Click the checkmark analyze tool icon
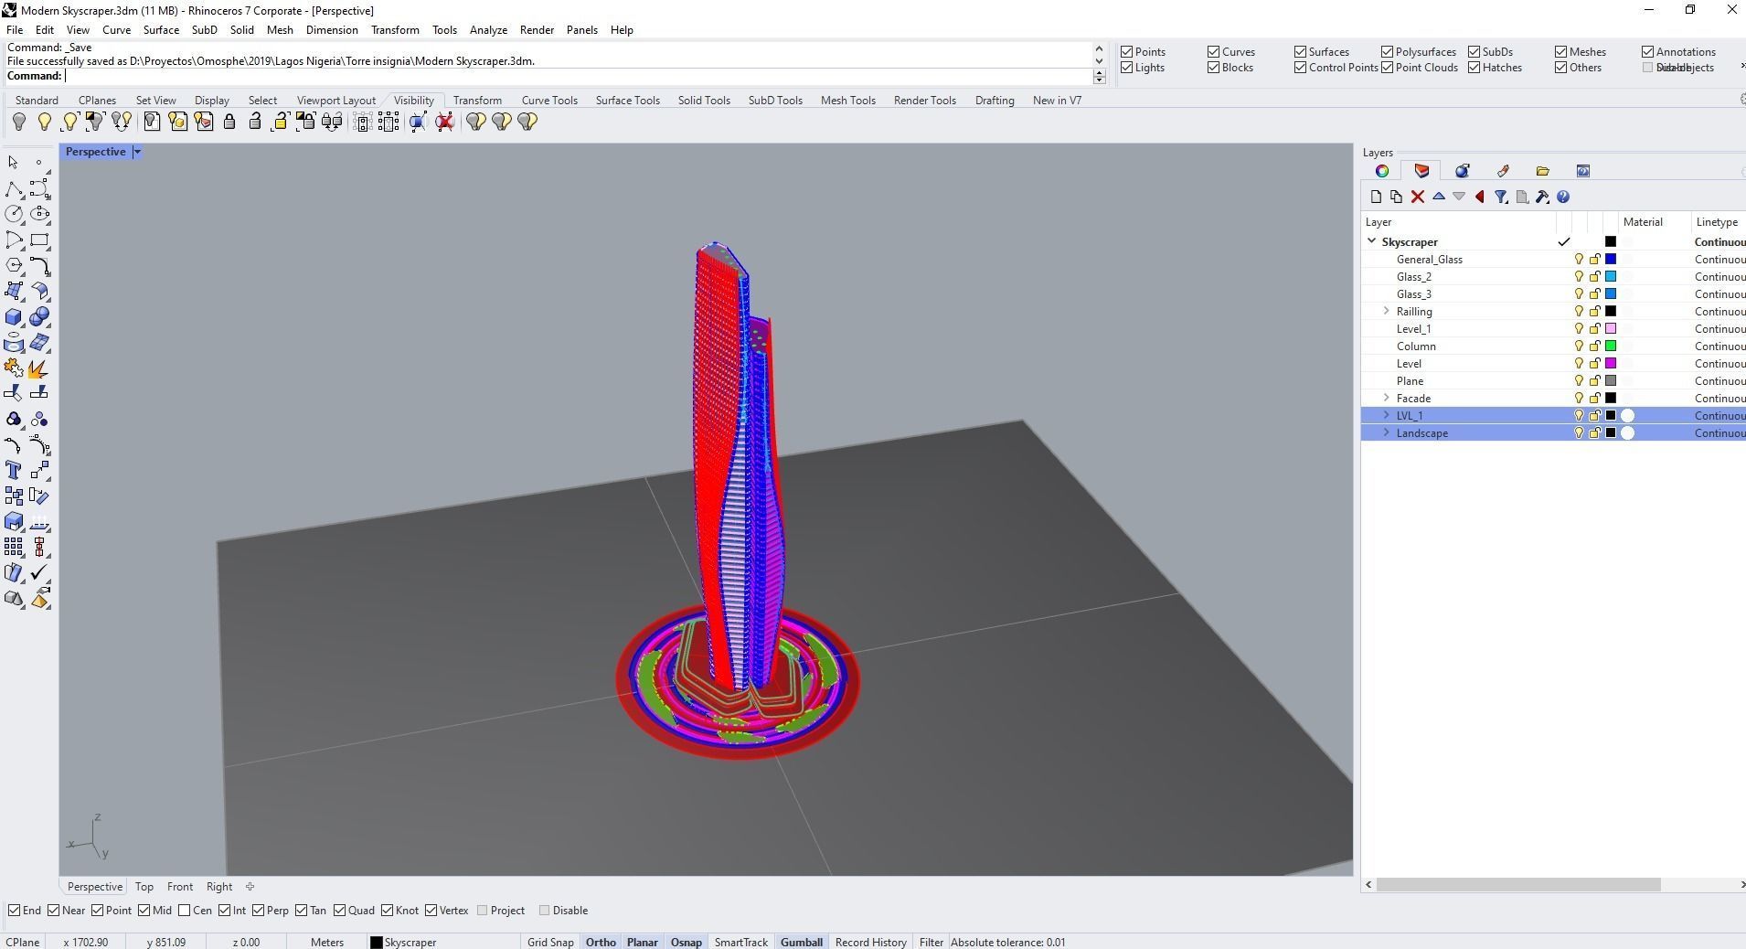This screenshot has height=949, width=1746. coord(39,573)
